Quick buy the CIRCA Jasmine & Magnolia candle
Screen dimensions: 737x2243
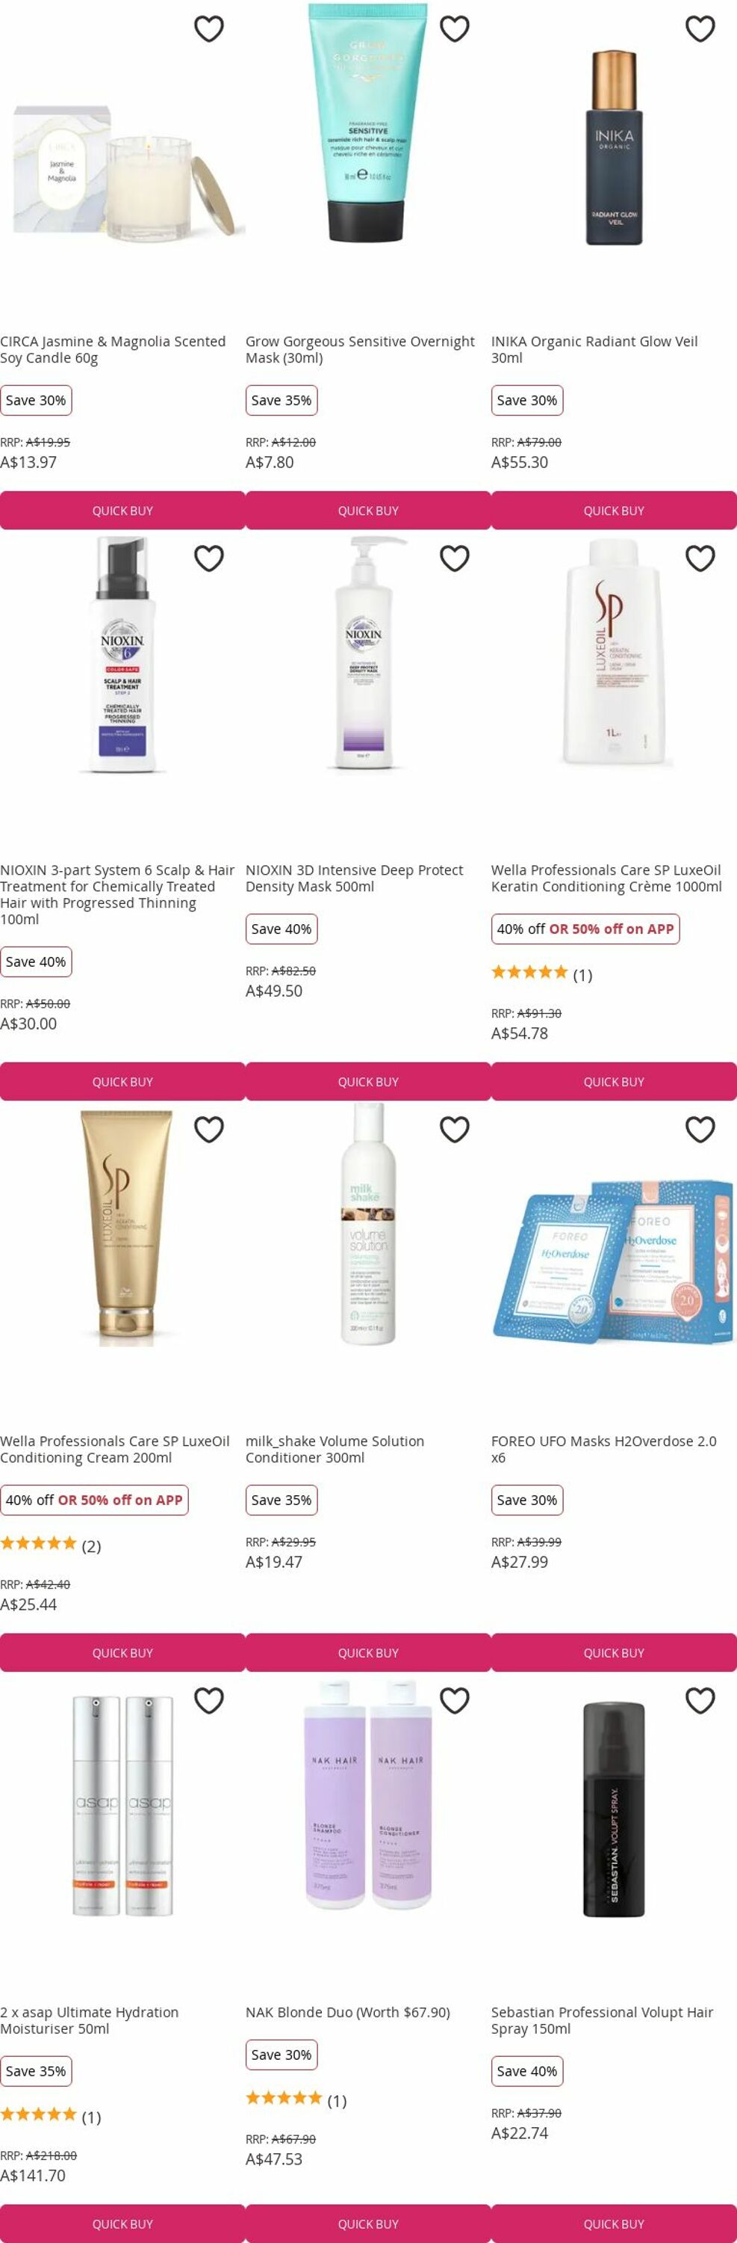[122, 510]
